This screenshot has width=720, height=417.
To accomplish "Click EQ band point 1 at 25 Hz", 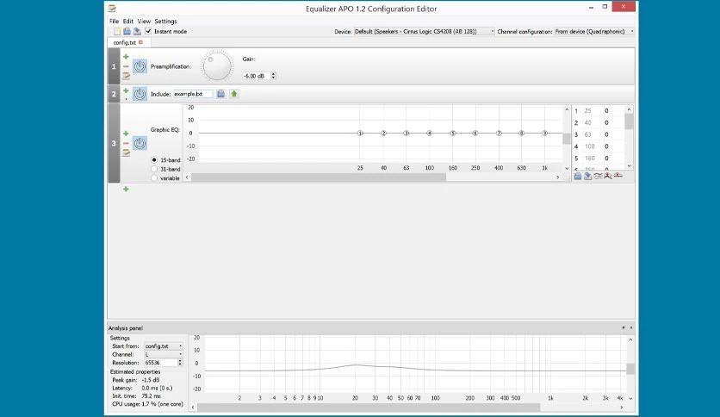I will [360, 134].
